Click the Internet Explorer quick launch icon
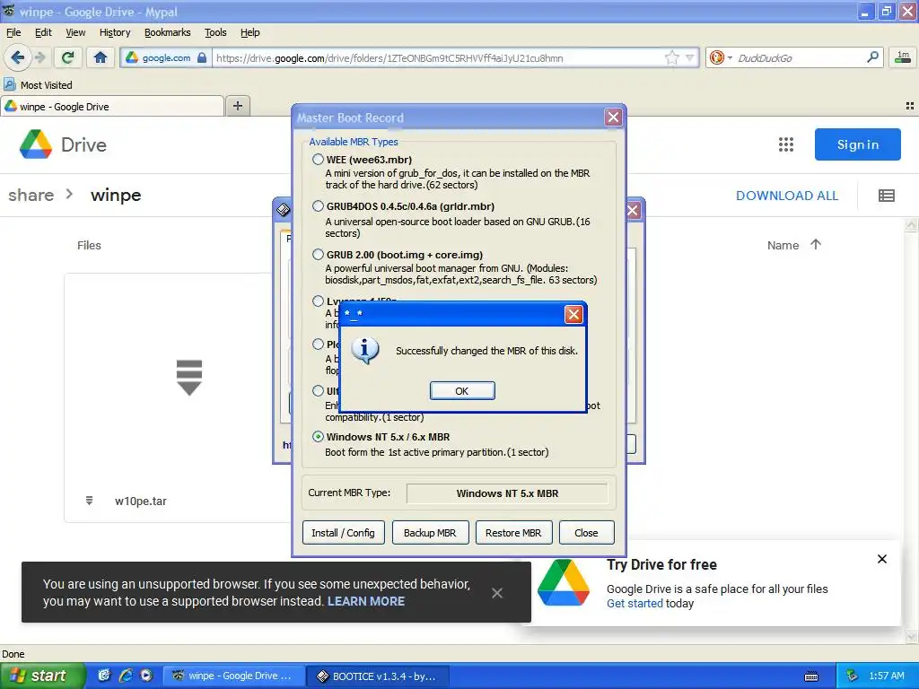 click(126, 676)
